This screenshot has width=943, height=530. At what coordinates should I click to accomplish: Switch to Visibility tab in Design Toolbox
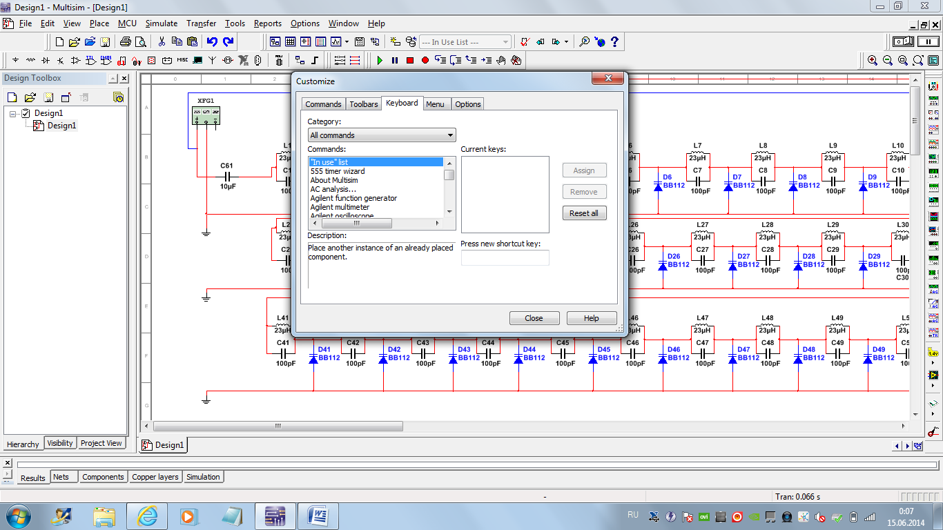(60, 444)
